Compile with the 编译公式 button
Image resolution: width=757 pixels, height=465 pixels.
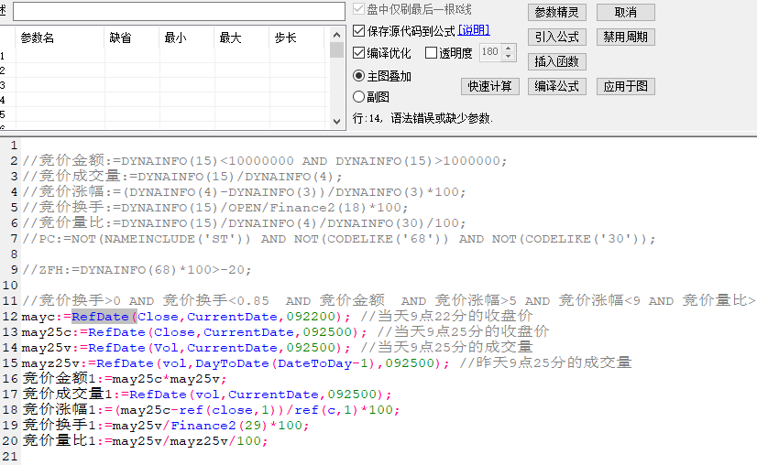point(557,86)
